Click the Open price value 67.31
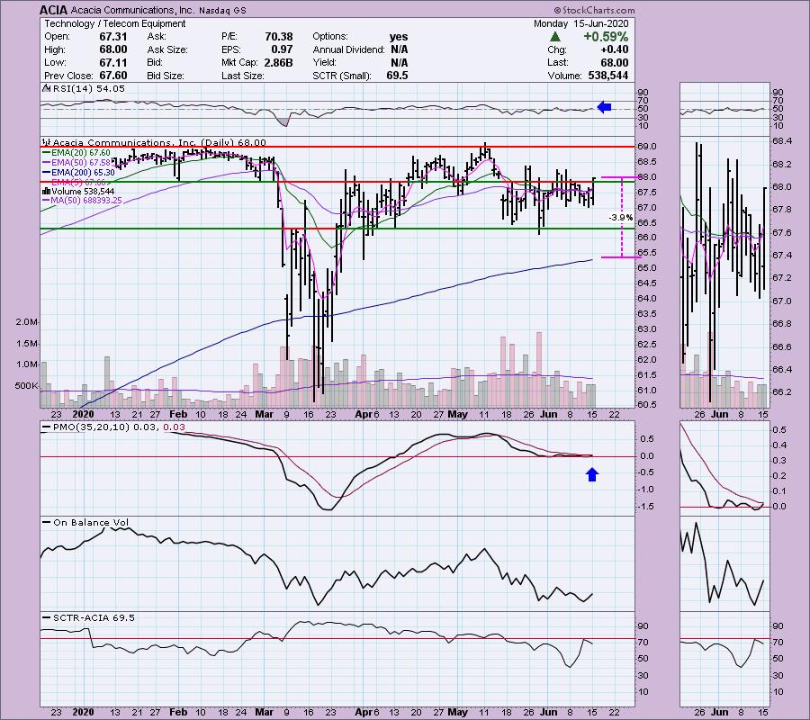Viewport: 810px width, 720px height. [x=113, y=37]
